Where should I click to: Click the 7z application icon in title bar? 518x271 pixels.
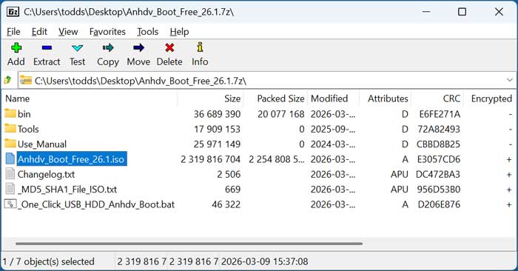coord(13,12)
